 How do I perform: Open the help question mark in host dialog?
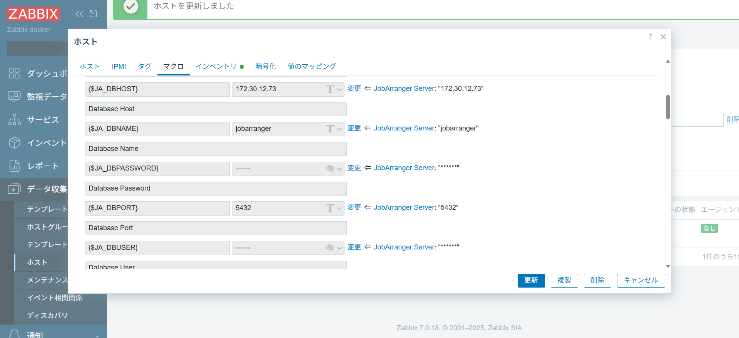(x=650, y=37)
